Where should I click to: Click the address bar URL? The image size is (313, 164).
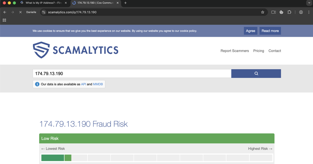click(72, 12)
